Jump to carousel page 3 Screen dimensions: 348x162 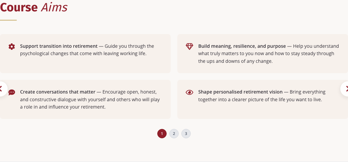click(x=186, y=134)
